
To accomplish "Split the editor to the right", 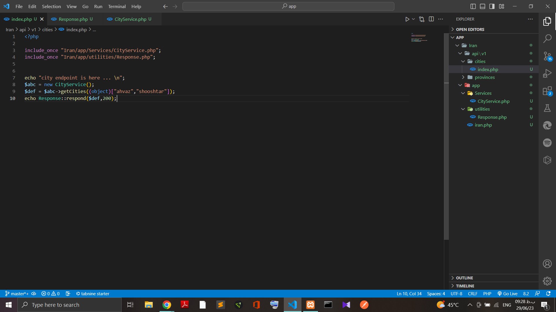I will pyautogui.click(x=431, y=19).
